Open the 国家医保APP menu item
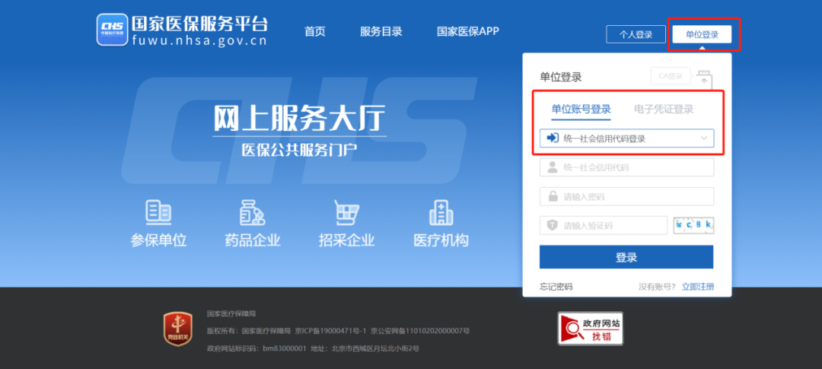Screen dimensions: 822x369 click(467, 32)
